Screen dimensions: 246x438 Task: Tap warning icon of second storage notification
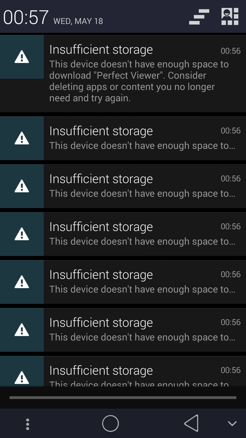point(22,138)
